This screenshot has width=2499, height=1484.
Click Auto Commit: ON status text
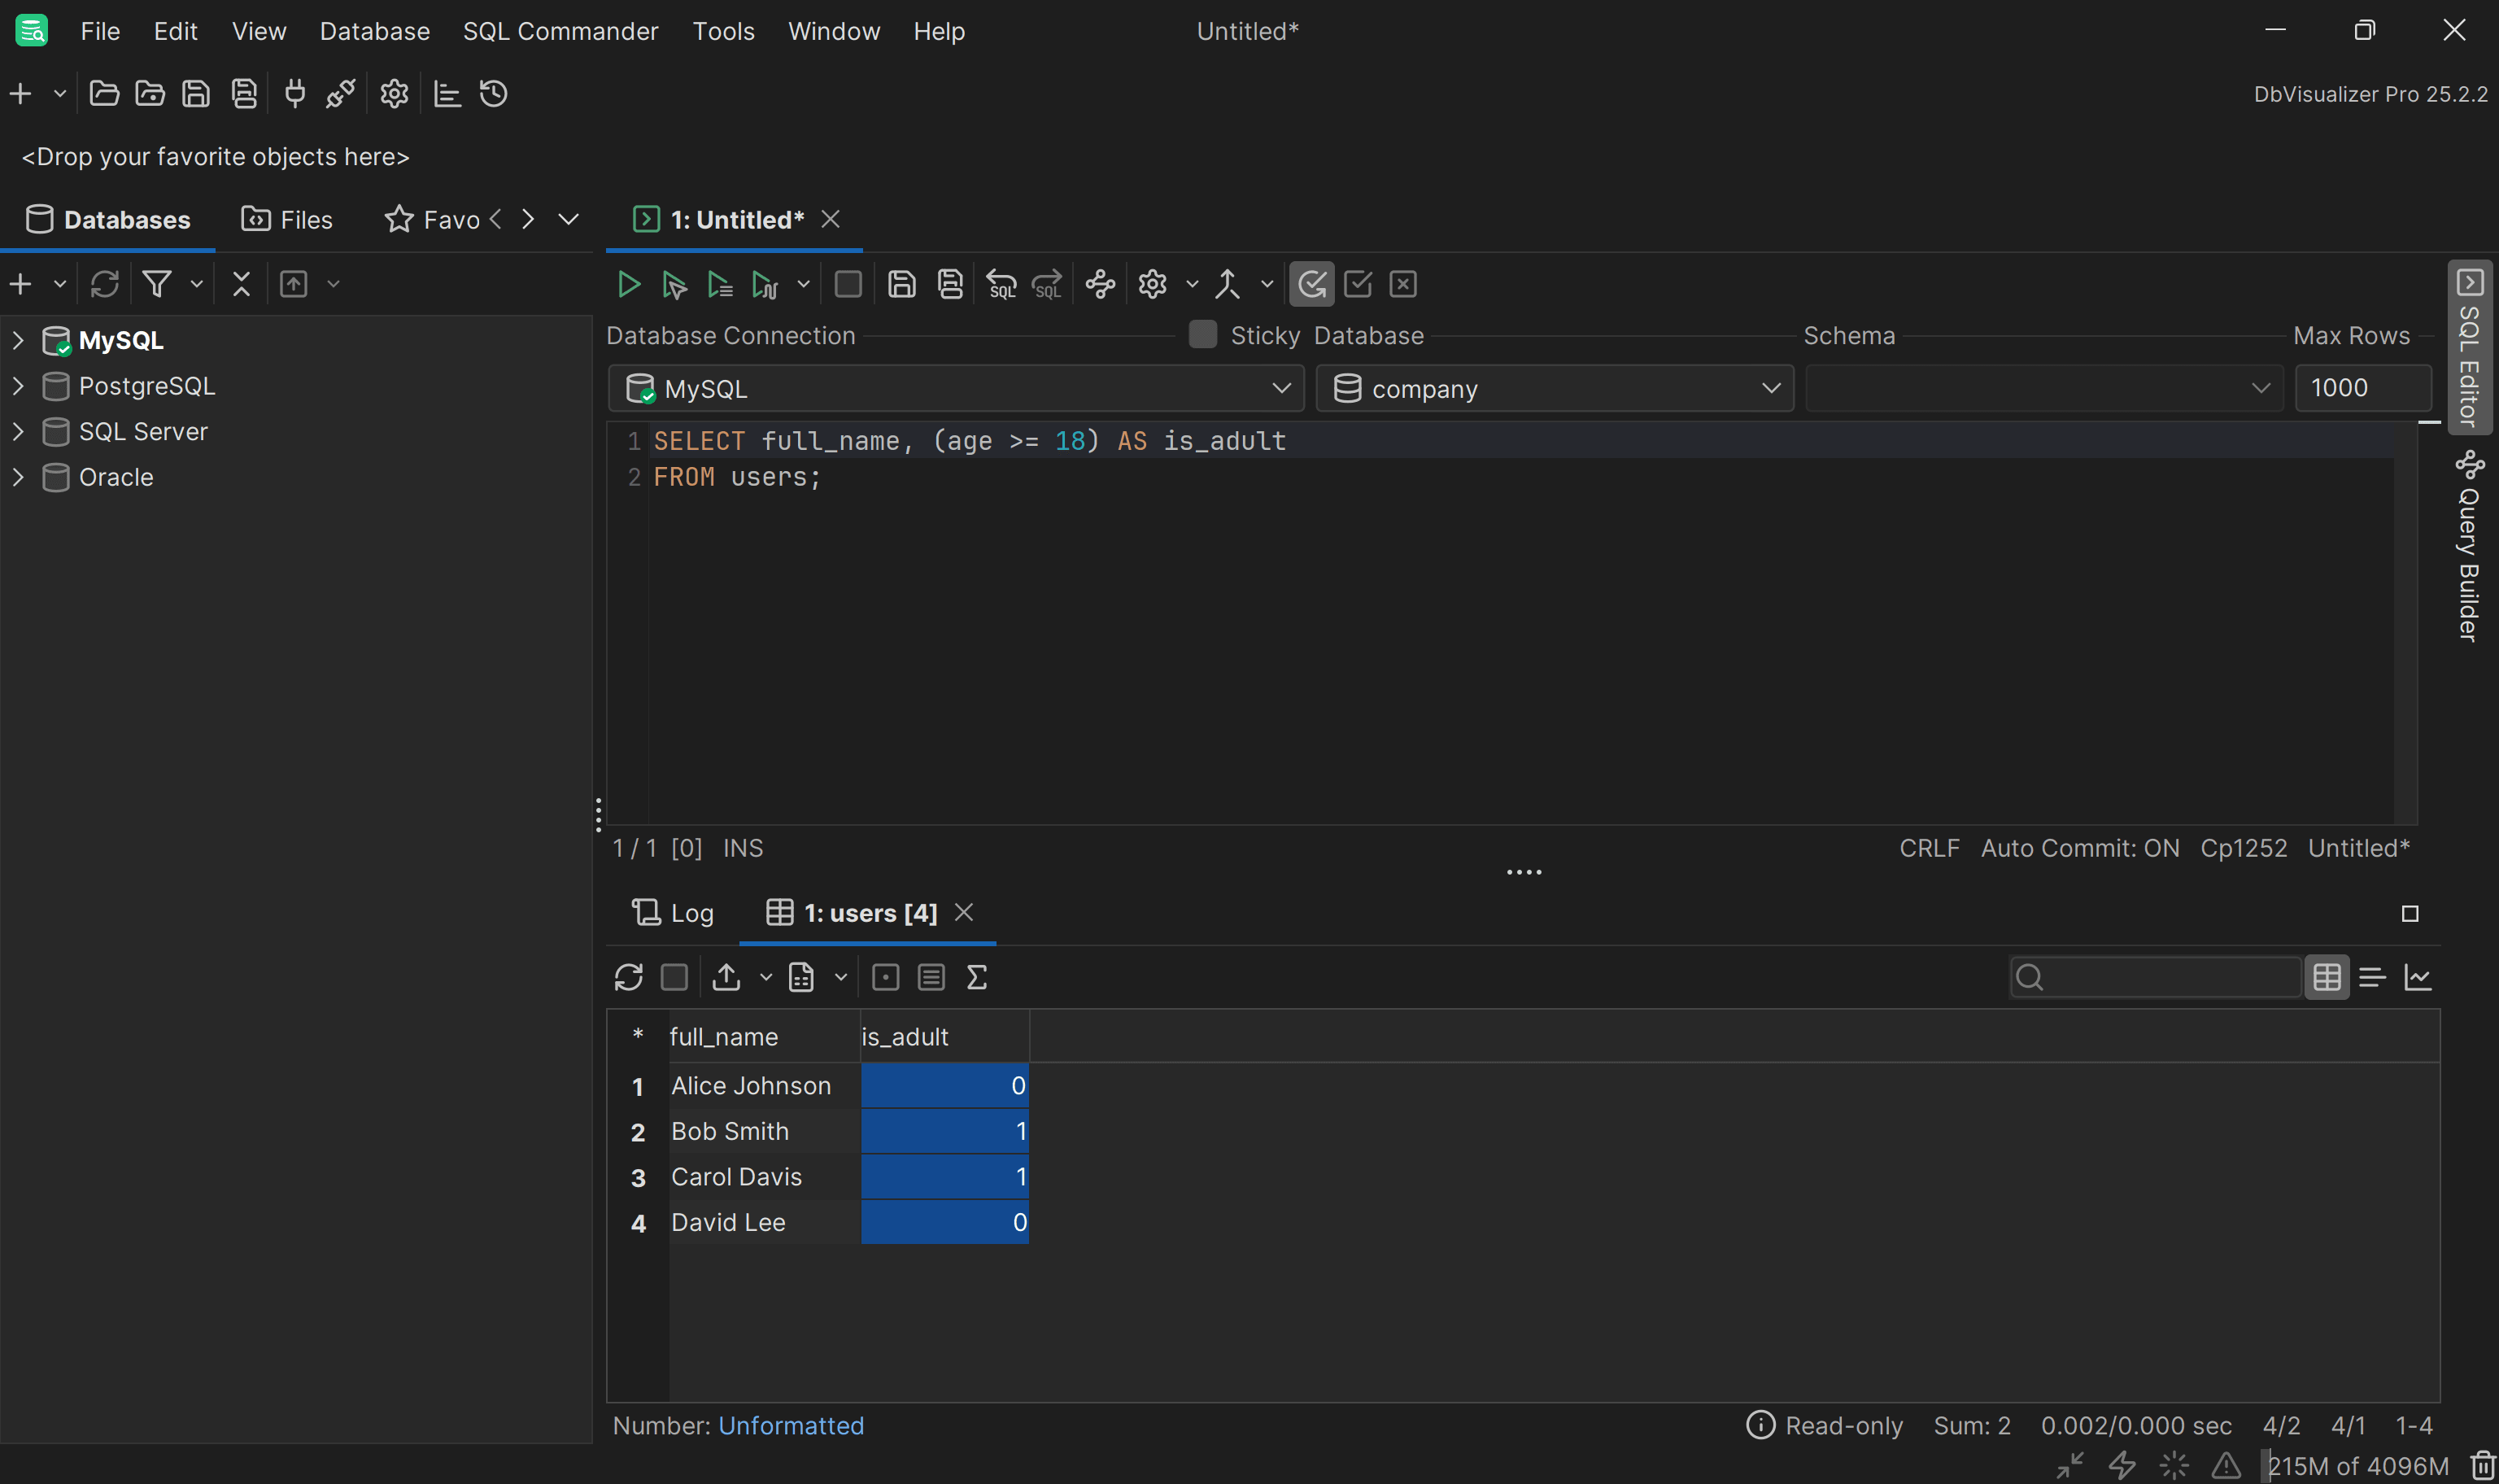click(2080, 848)
